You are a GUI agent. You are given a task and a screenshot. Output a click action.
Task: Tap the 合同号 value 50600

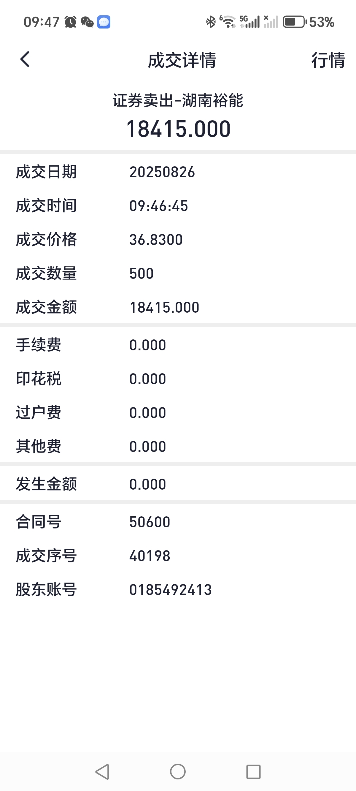click(x=150, y=522)
